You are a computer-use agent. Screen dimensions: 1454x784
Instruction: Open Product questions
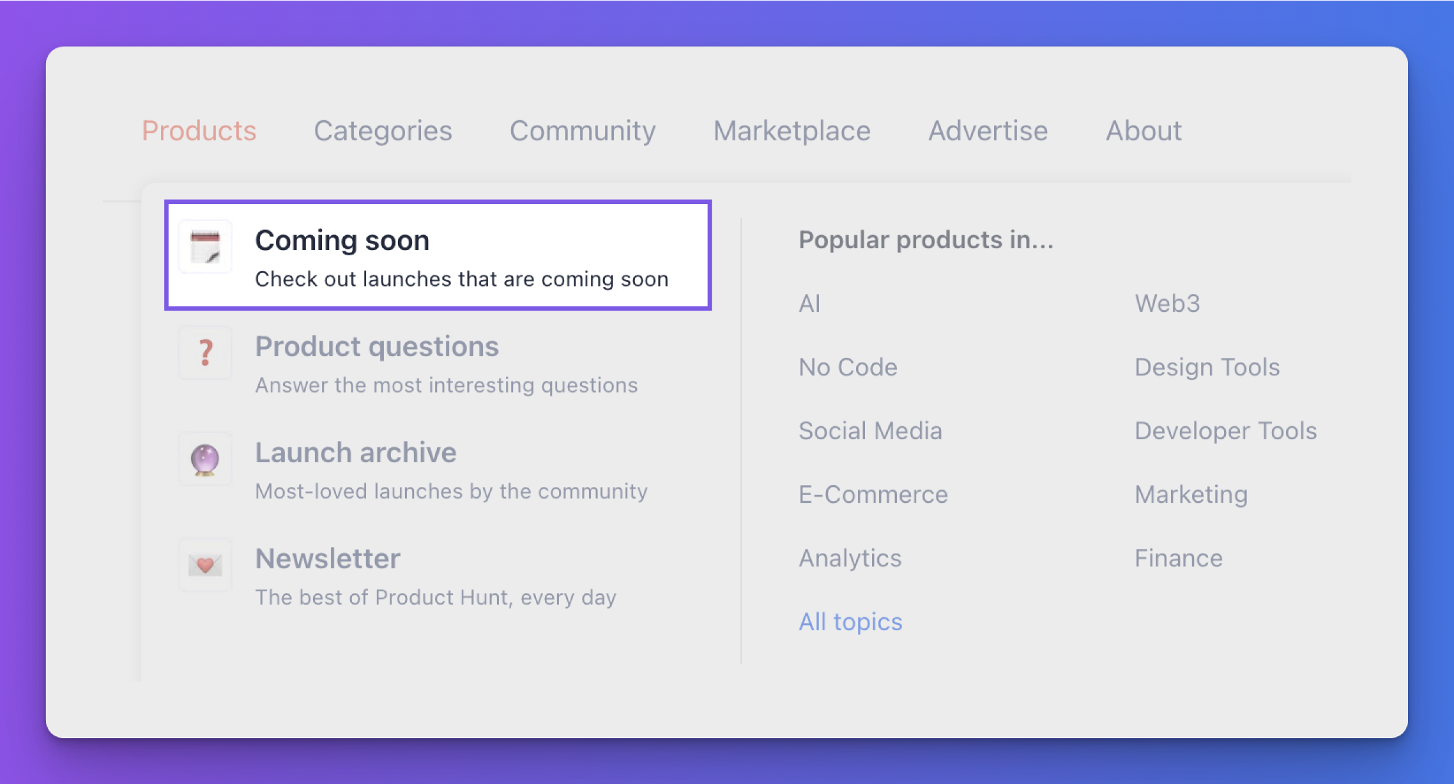tap(377, 346)
